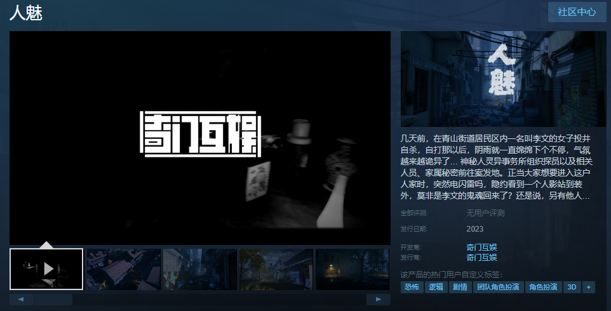Click the left arrow under the thumbnails
611x311 pixels.
[x=21, y=299]
